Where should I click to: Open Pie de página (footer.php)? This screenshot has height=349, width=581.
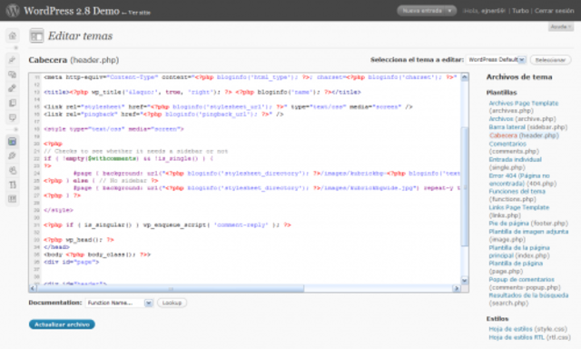click(x=508, y=224)
